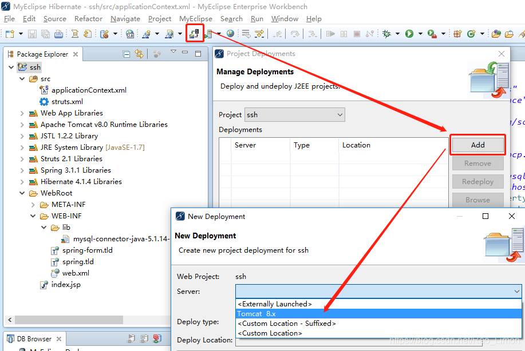The width and height of the screenshot is (525, 351).
Task: Expand the Hibernate 4.1.4 Libraries node
Action: coord(22,182)
